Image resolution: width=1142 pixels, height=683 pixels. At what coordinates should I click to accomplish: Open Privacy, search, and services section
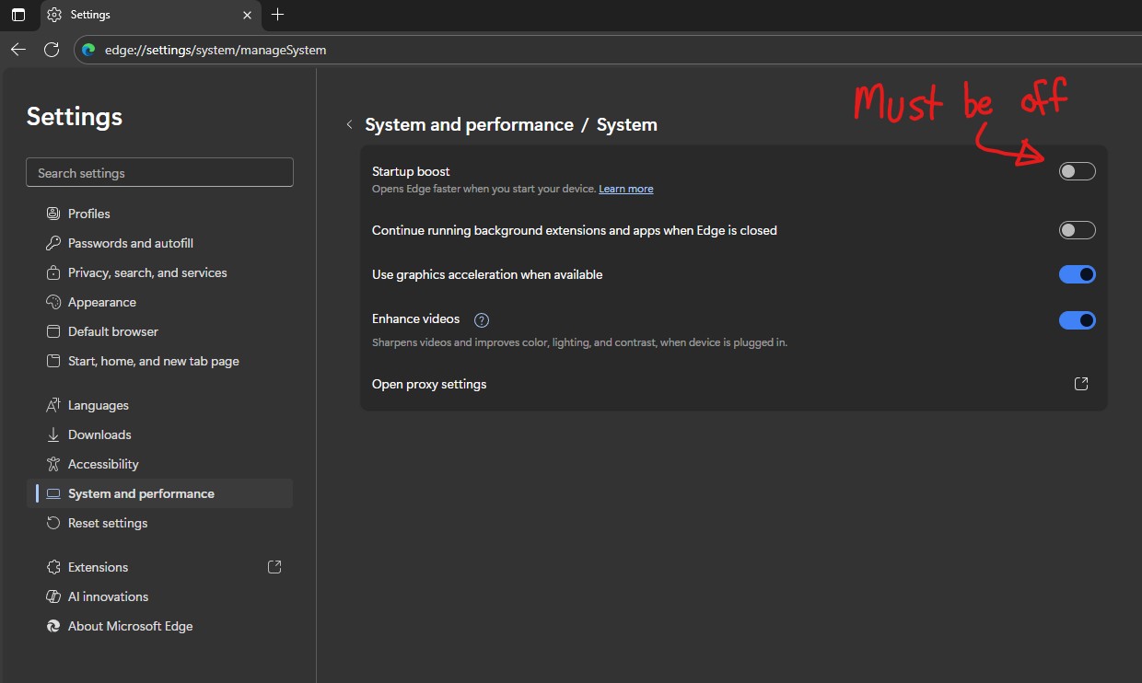147,272
